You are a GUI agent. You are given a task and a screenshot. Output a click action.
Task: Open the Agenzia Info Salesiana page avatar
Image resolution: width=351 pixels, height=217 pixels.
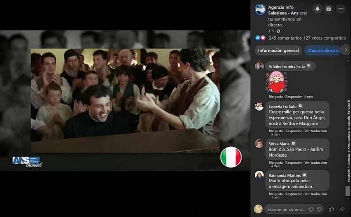pyautogui.click(x=260, y=10)
